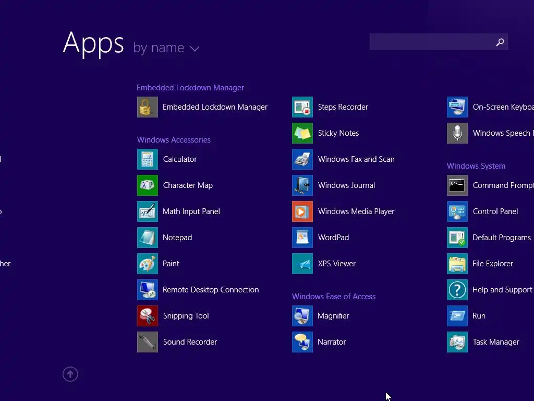Image resolution: width=534 pixels, height=401 pixels.
Task: Launch the Run icon
Action: point(457,316)
